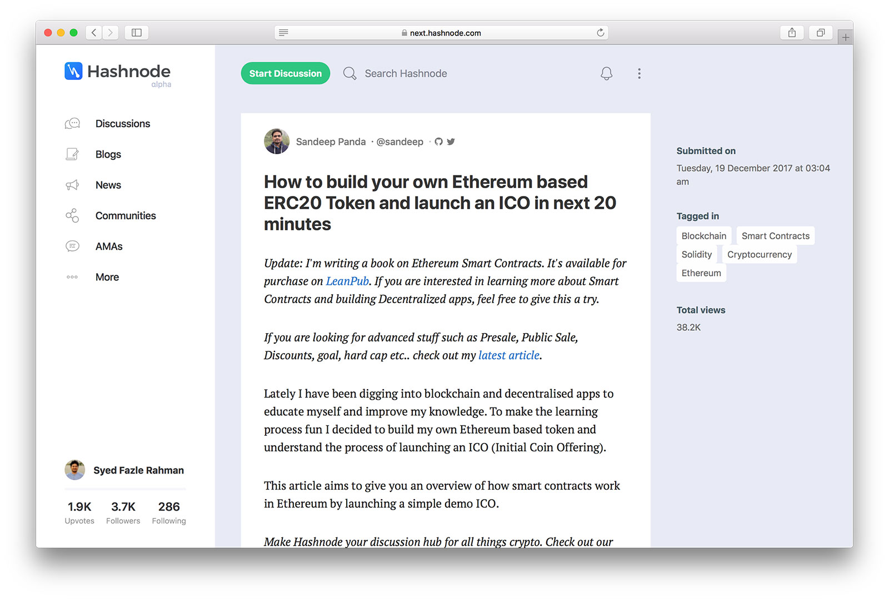The image size is (889, 599).
Task: Open notifications bell icon
Action: tap(606, 73)
